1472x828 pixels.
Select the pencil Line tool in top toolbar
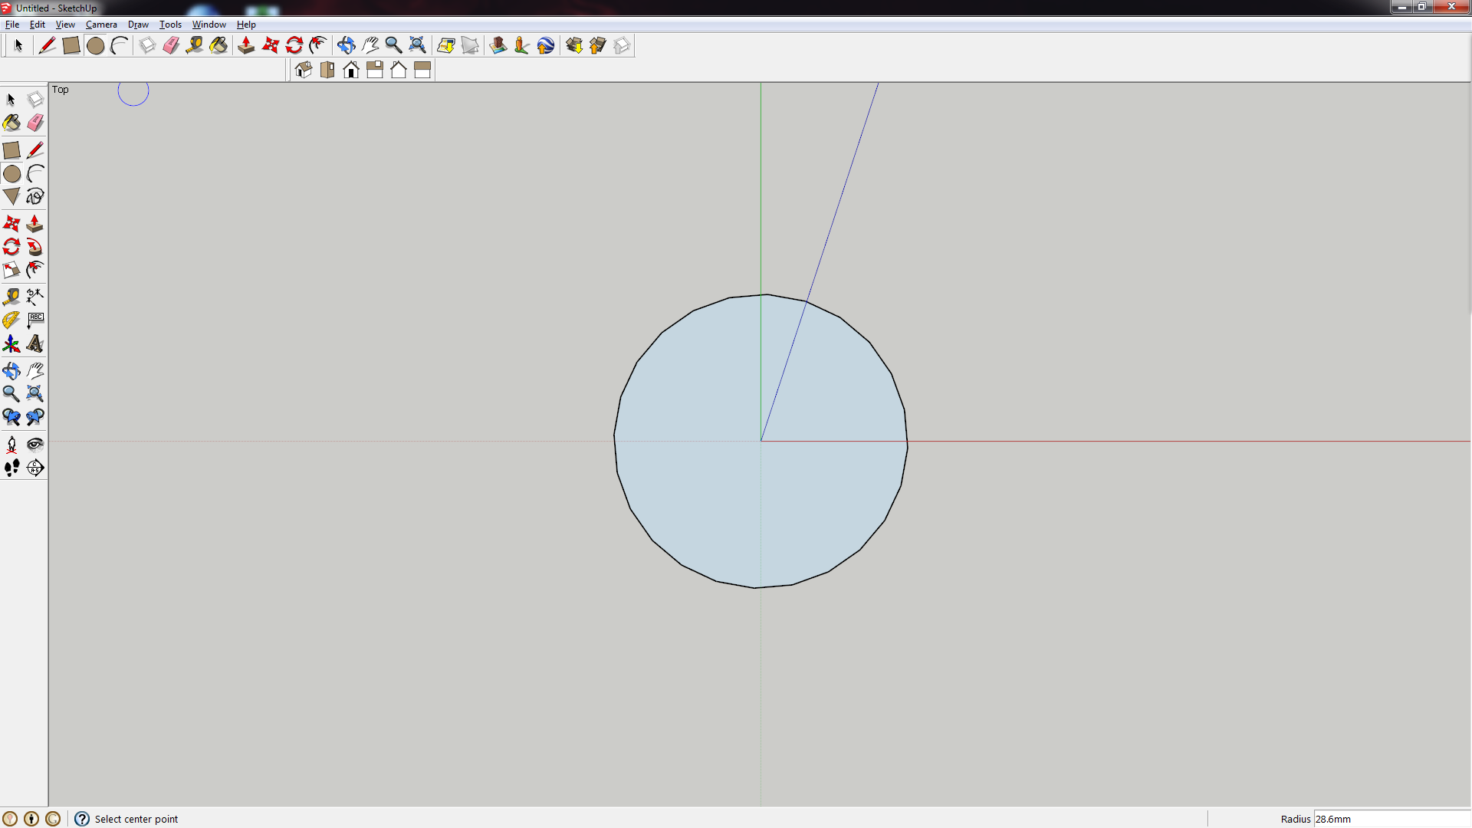pyautogui.click(x=47, y=46)
